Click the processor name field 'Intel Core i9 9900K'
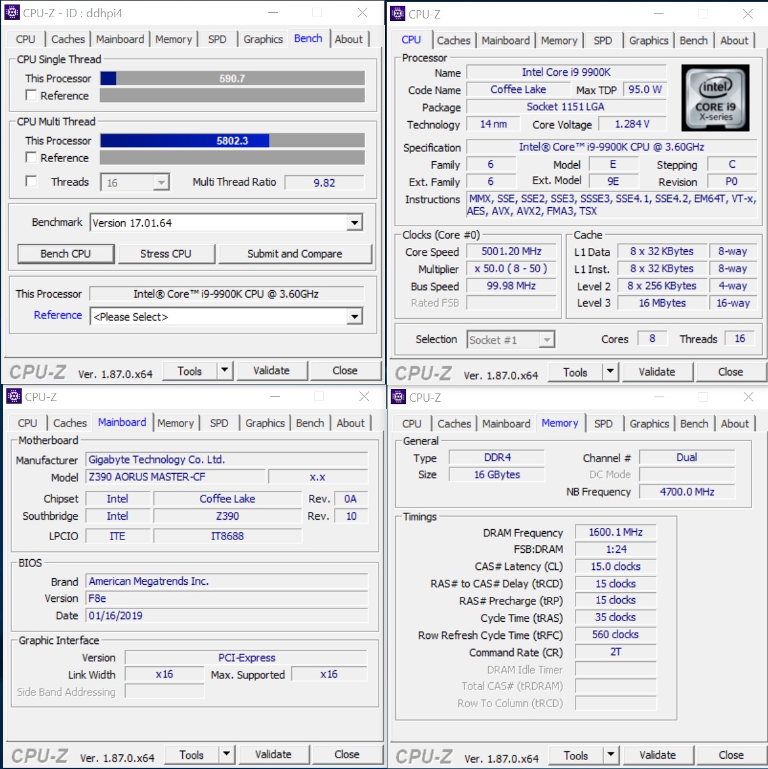 (566, 72)
